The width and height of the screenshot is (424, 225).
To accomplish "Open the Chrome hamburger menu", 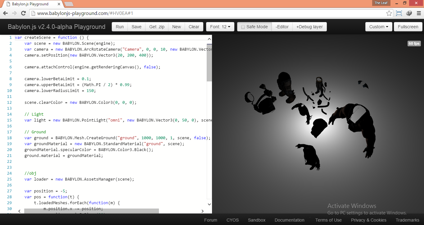I will point(418,13).
